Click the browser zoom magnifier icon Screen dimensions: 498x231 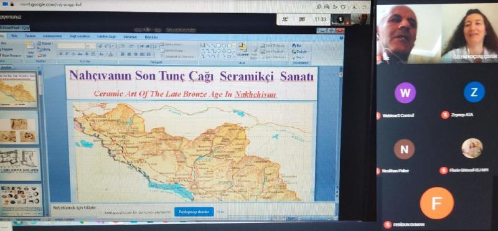319,7
